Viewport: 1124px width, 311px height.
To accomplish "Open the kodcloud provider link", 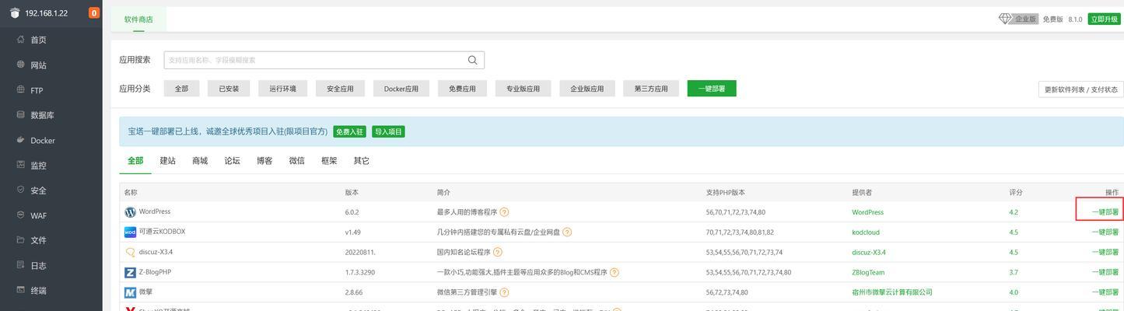I will (x=866, y=232).
